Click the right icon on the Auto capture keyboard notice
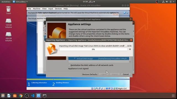This screenshot has width=177, height=99. click(x=127, y=13)
